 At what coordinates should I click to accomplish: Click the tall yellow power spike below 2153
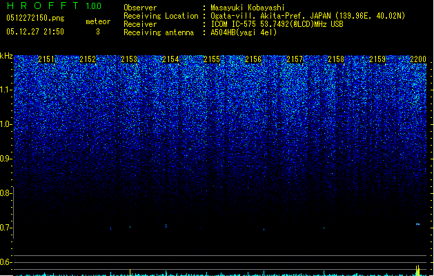(x=130, y=272)
